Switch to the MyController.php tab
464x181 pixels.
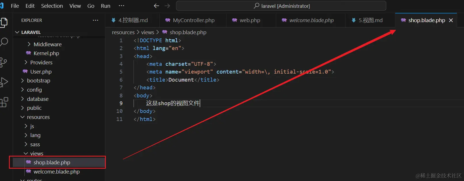coord(193,20)
